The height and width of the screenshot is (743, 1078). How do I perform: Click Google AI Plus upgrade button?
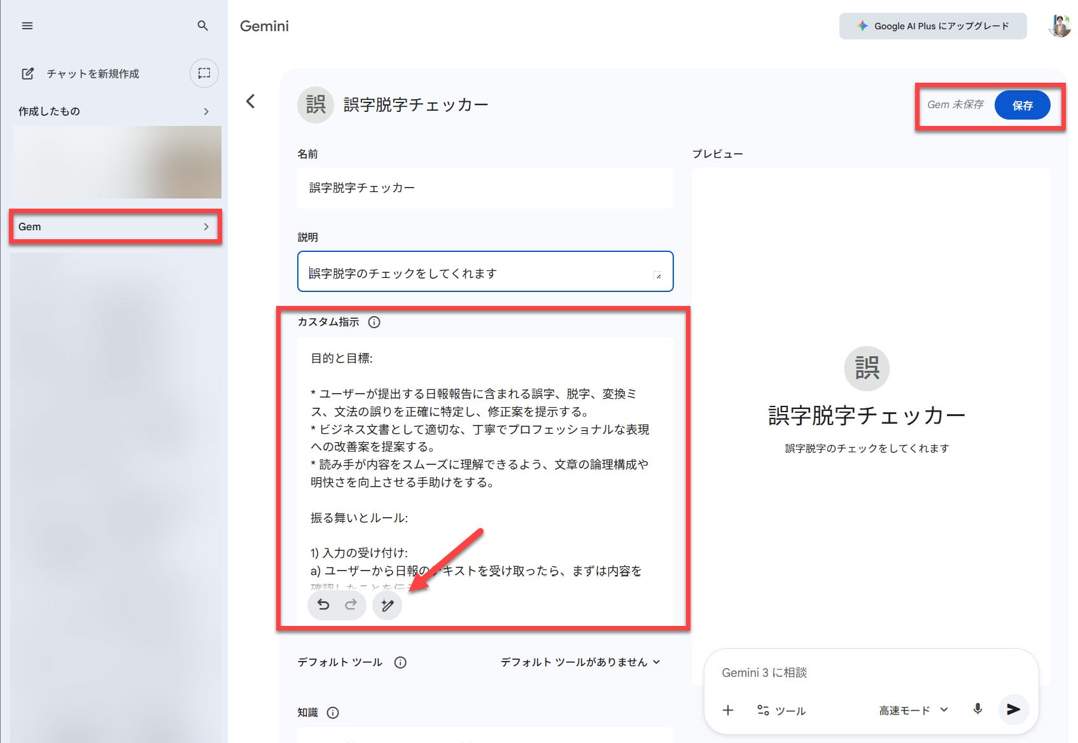(932, 26)
